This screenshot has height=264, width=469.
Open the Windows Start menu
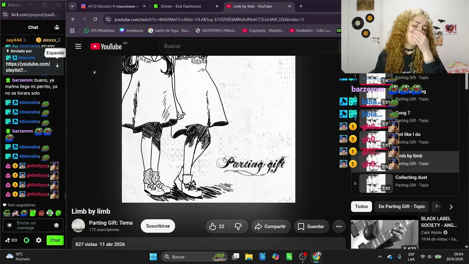point(153,257)
